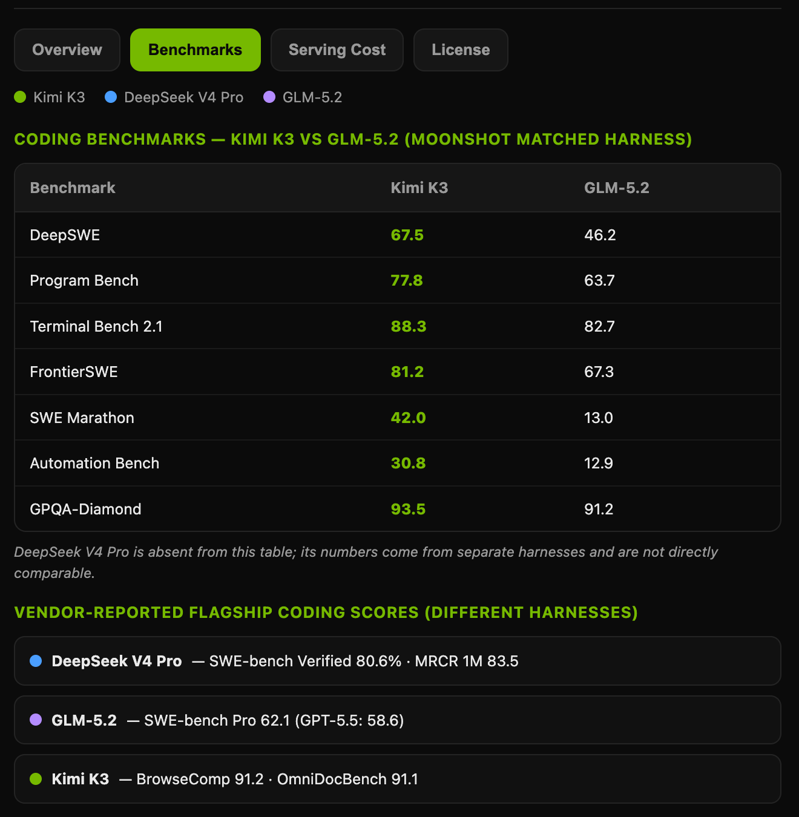Click the GPQA-Diamond score 93.5
Screen dimensions: 799x817
coord(409,509)
